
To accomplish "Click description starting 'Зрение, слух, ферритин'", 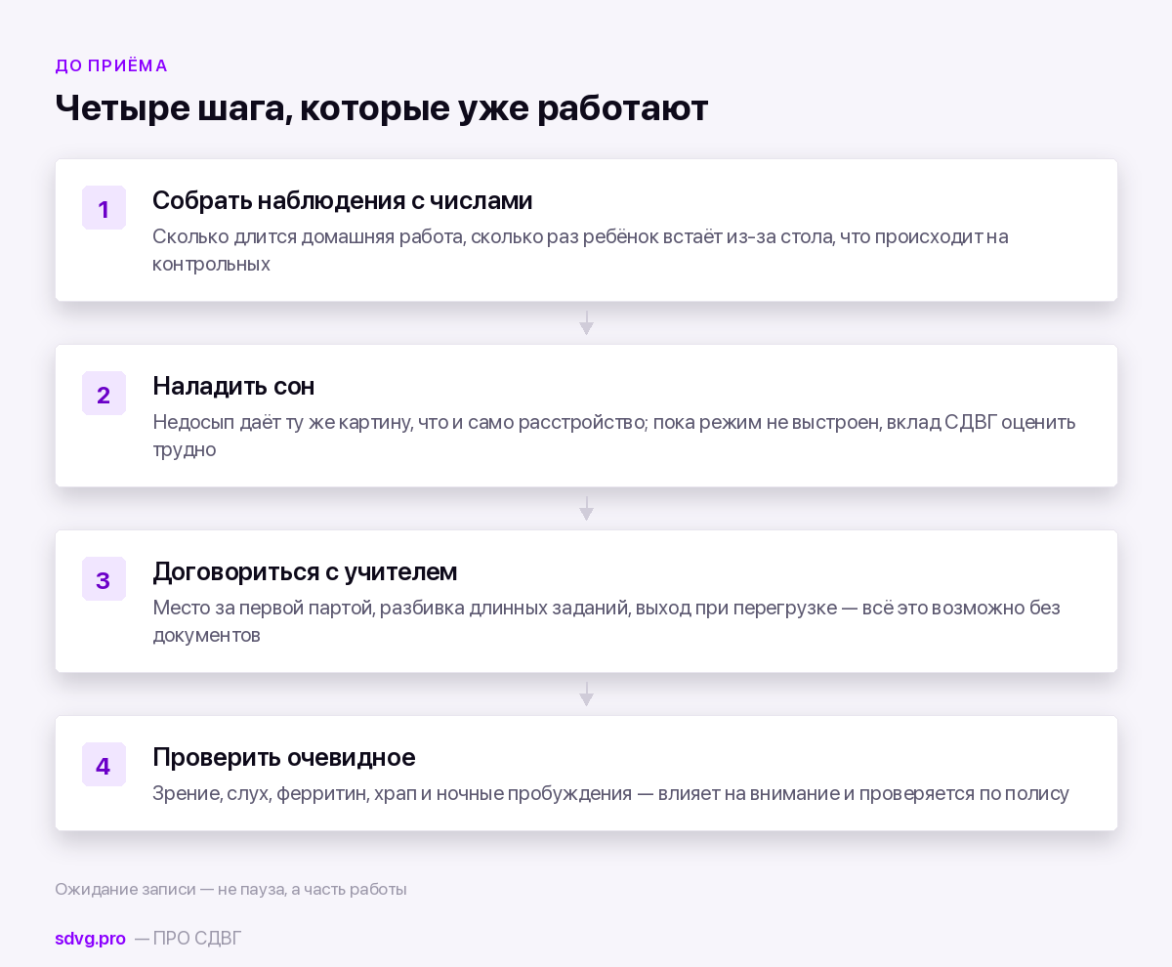I will coord(610,793).
